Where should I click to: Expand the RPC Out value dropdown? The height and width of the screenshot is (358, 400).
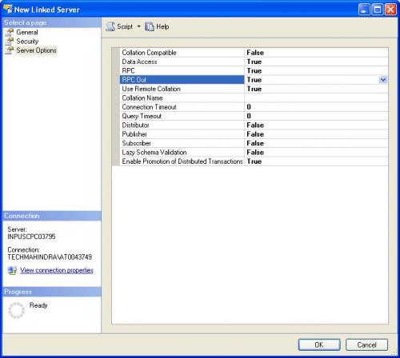pyautogui.click(x=383, y=80)
